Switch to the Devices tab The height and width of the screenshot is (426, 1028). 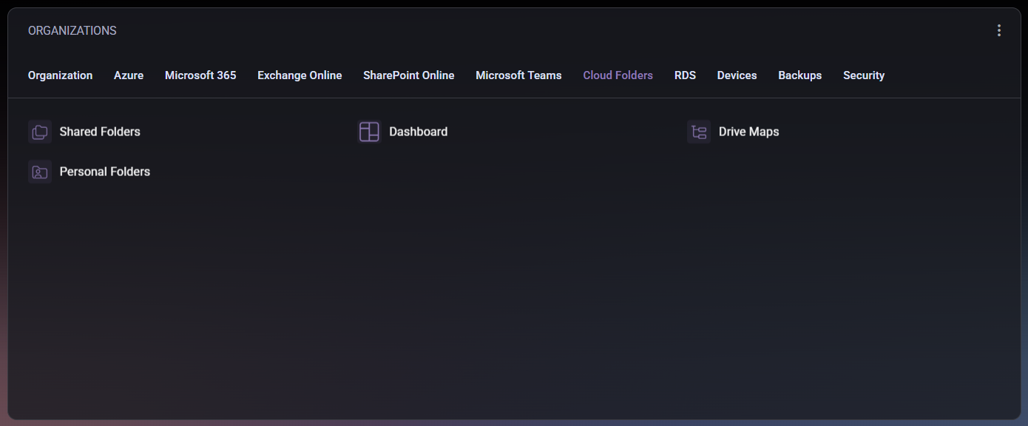[x=737, y=75]
